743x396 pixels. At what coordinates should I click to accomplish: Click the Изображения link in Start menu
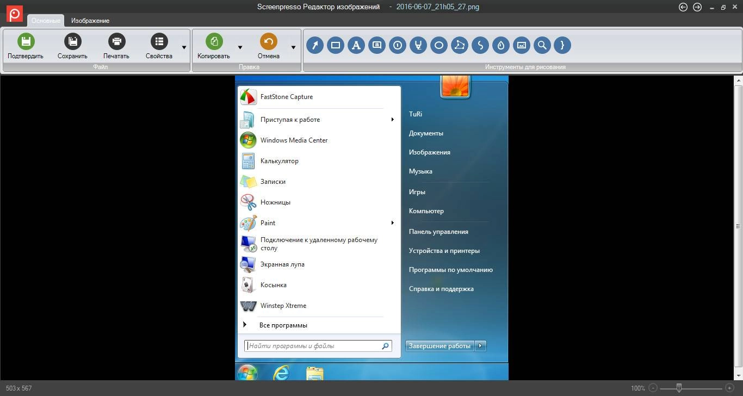[x=430, y=152]
